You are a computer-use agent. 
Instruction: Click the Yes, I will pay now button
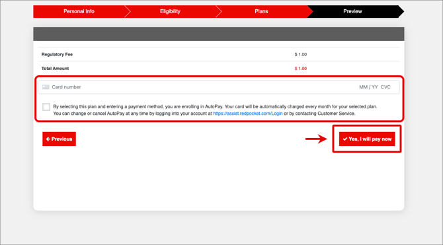[x=367, y=139]
